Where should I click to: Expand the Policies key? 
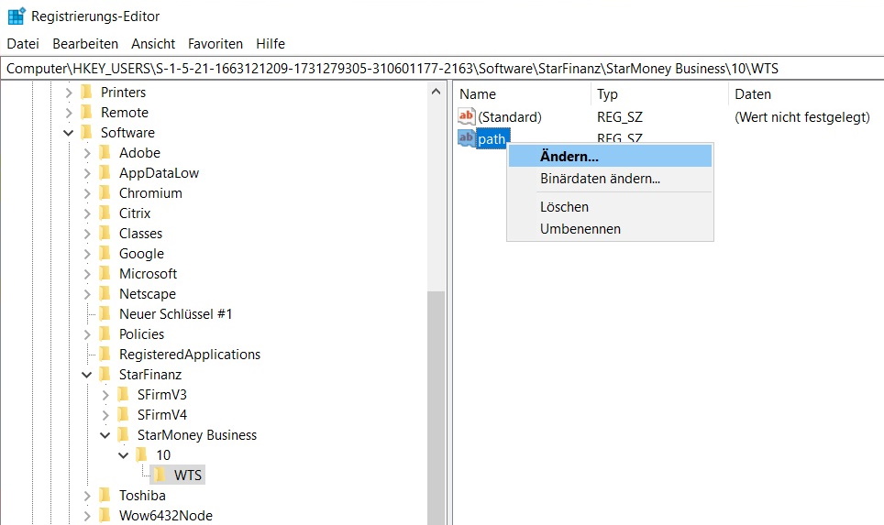87,334
